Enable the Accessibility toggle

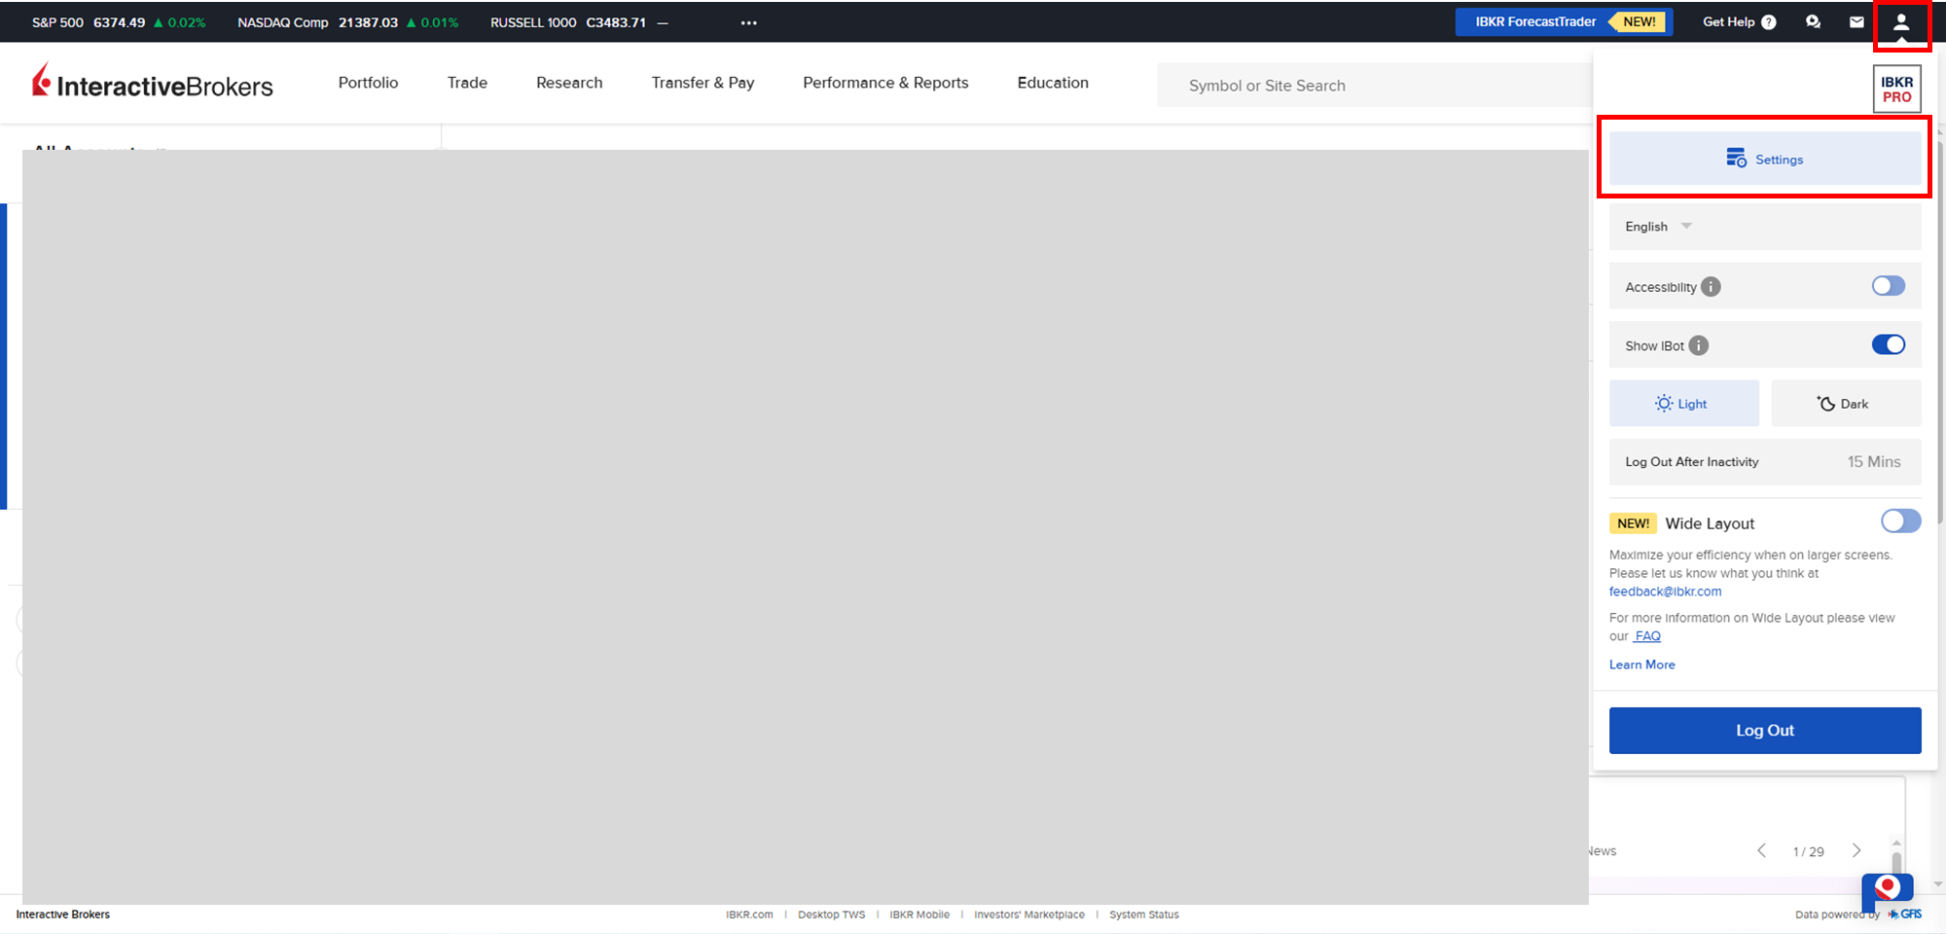click(x=1888, y=286)
